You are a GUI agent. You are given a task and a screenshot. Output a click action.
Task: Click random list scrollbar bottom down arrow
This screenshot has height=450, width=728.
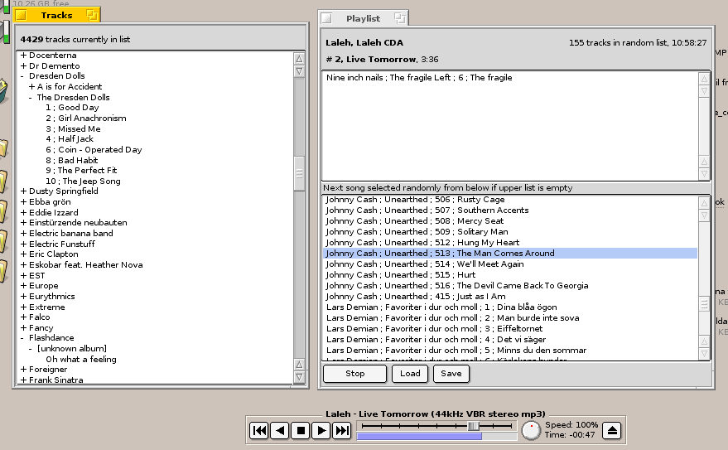704,354
